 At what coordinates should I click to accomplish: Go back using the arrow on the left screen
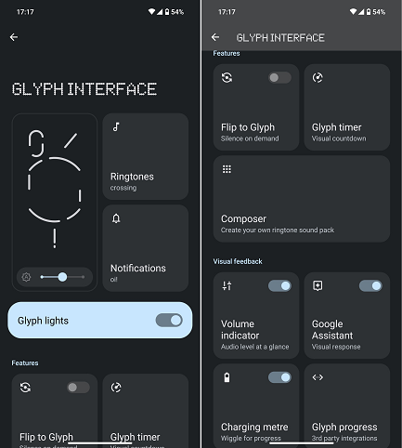tap(14, 37)
